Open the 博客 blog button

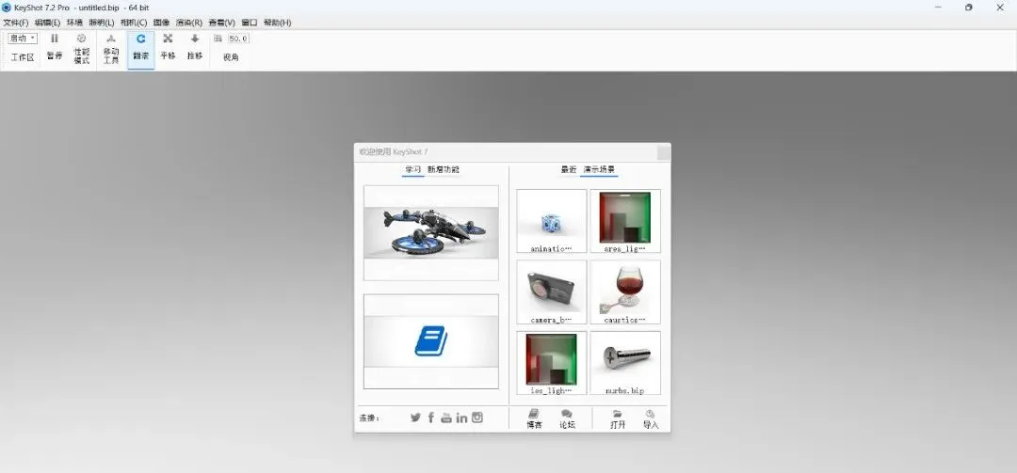coord(535,419)
